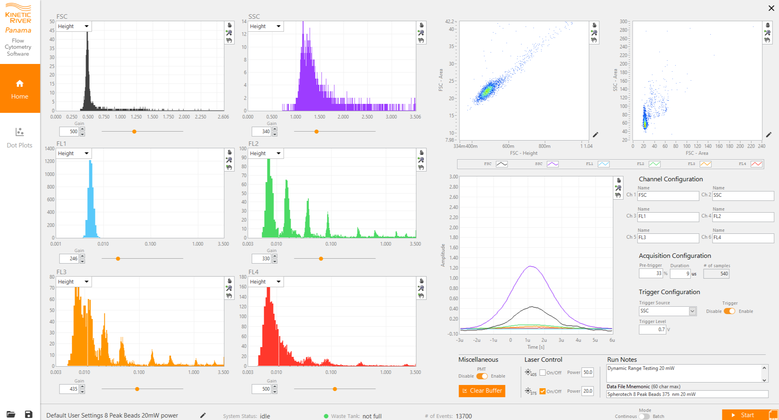Click the lock icon on FSC histogram
The image size is (779, 420).
click(x=230, y=25)
